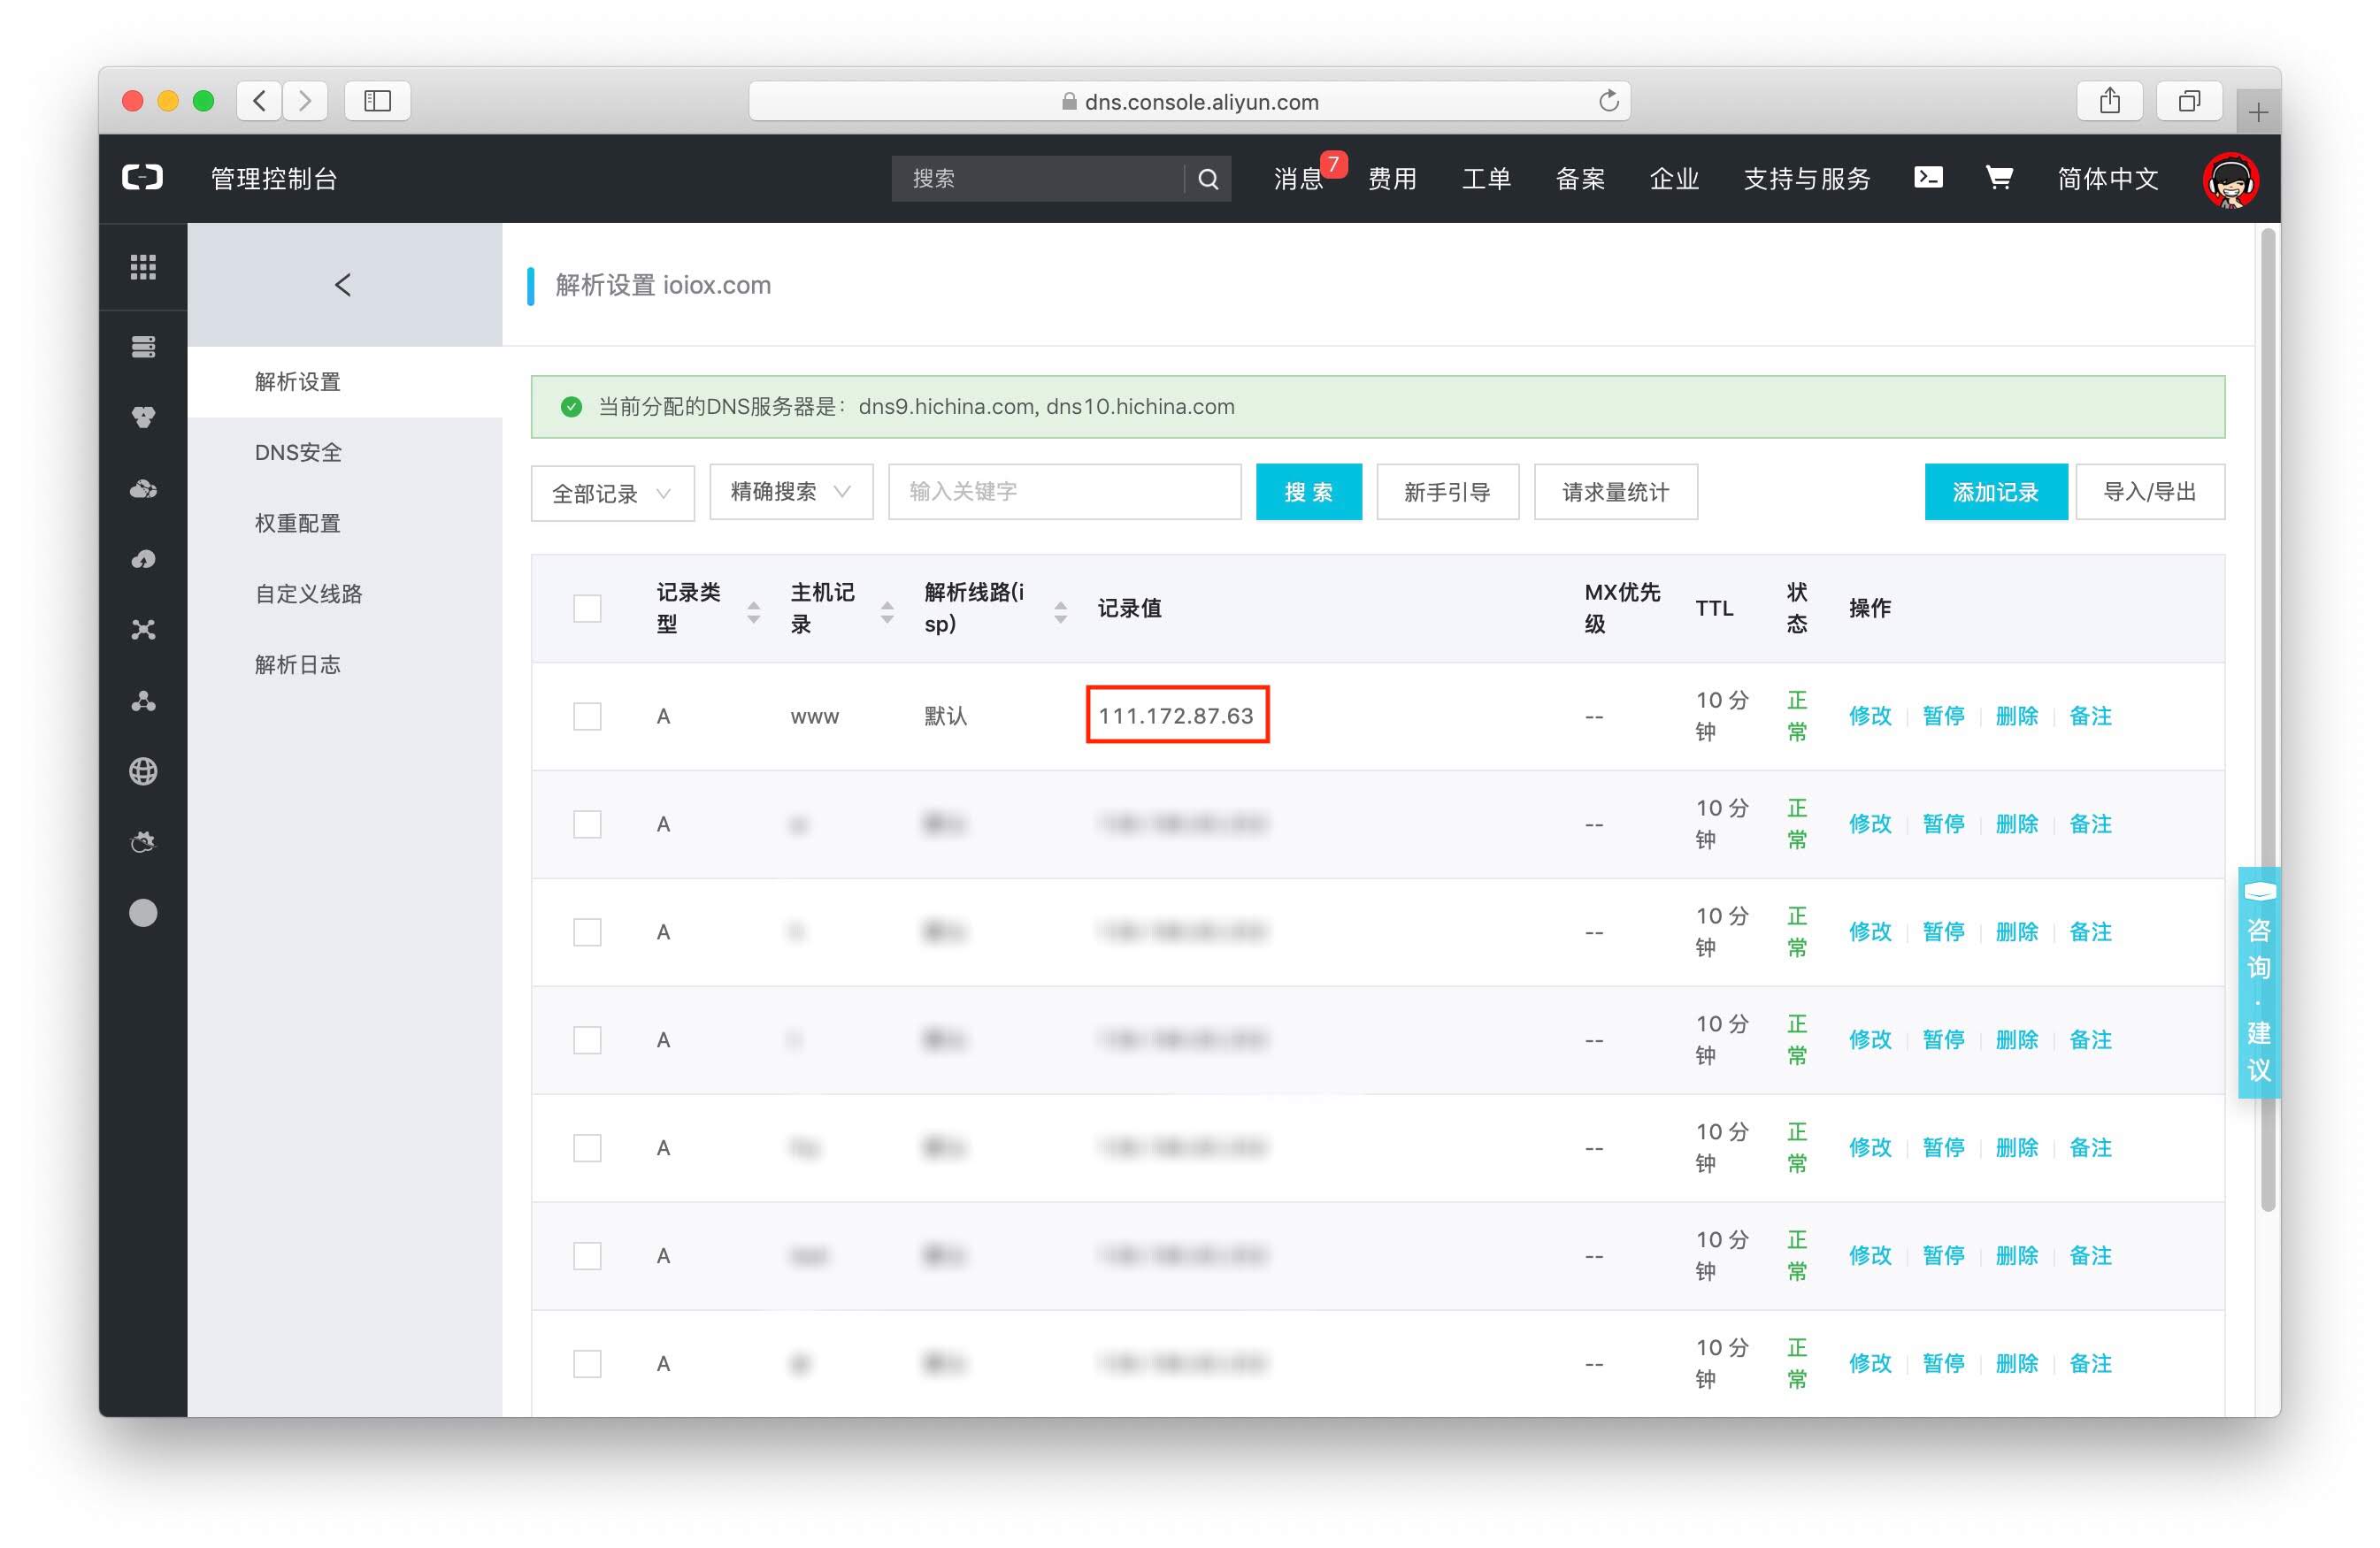The width and height of the screenshot is (2380, 1548).
Task: Open the DNS安全 menu item
Action: coord(298,452)
